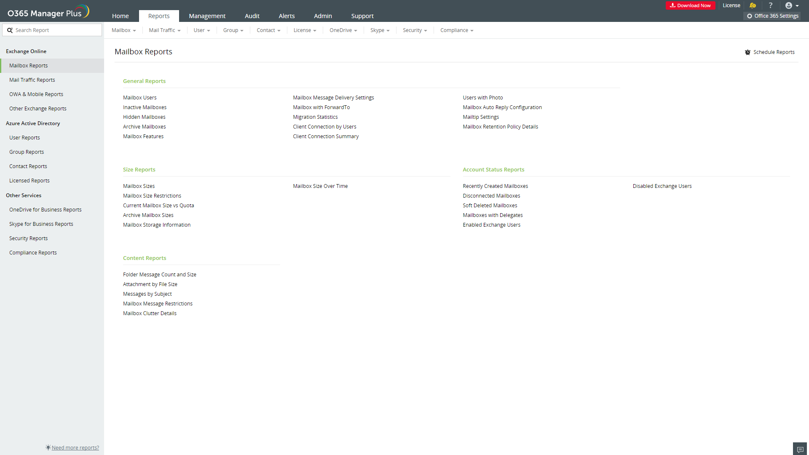Open help via the question mark icon
Screen dimensions: 809x455
point(770,5)
